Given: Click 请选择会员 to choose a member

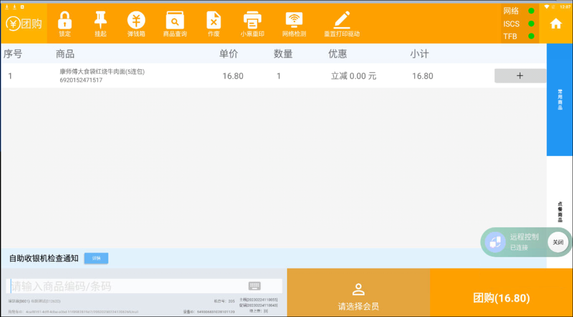Looking at the screenshot, I should click(358, 292).
